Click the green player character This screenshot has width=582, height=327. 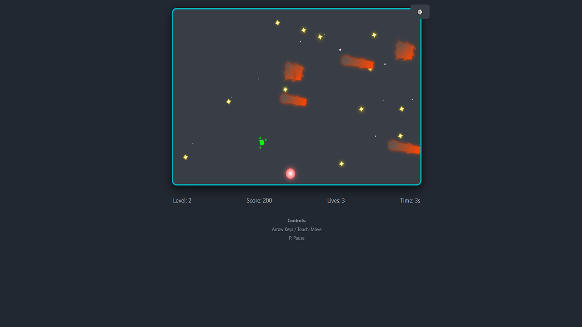(x=262, y=143)
